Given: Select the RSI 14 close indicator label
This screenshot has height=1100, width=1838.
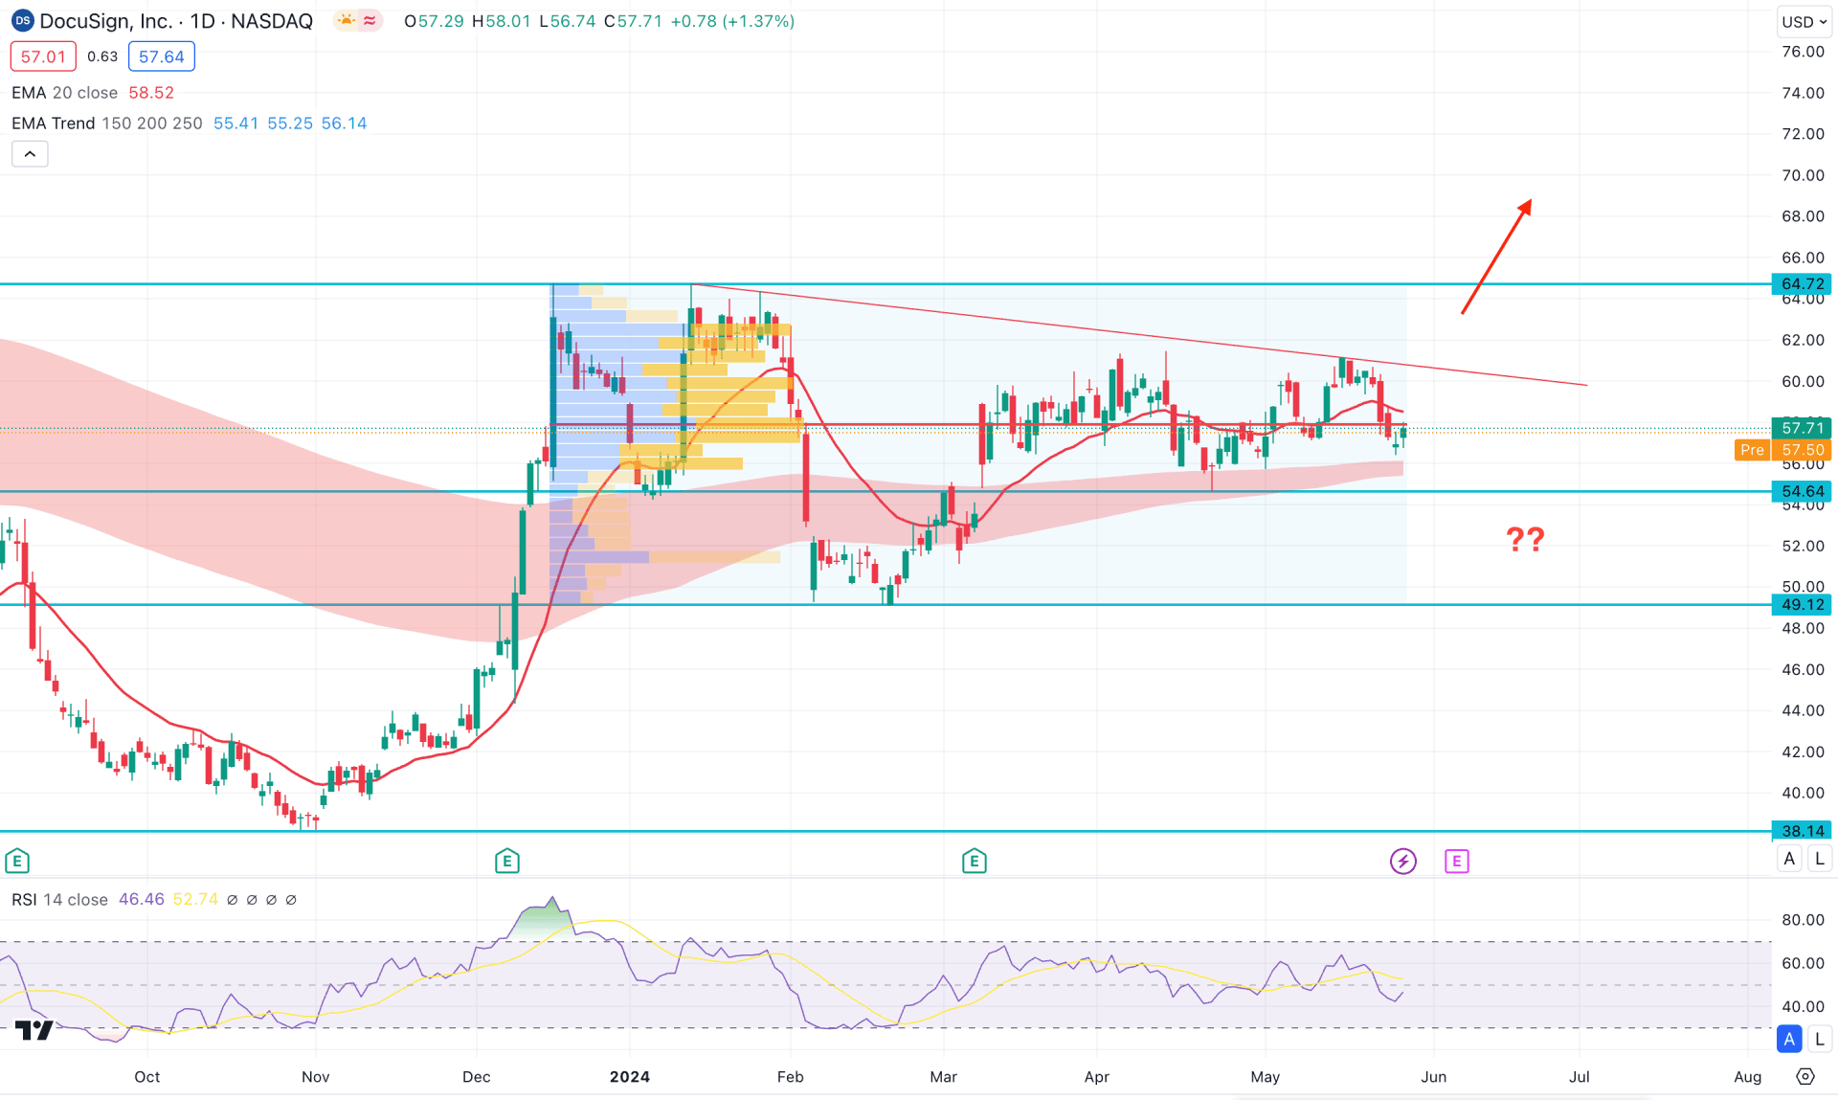Looking at the screenshot, I should pos(59,900).
